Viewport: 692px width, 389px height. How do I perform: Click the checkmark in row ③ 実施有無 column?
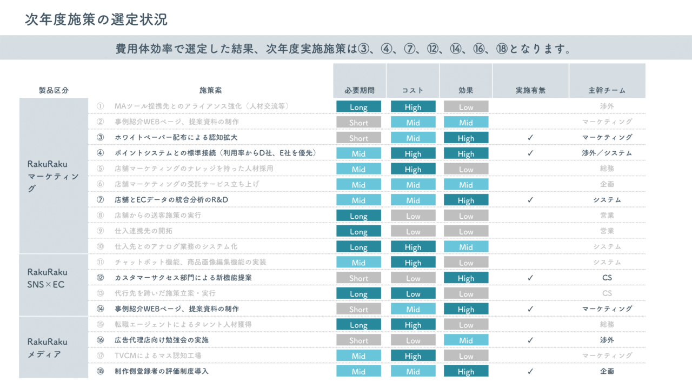pos(530,138)
